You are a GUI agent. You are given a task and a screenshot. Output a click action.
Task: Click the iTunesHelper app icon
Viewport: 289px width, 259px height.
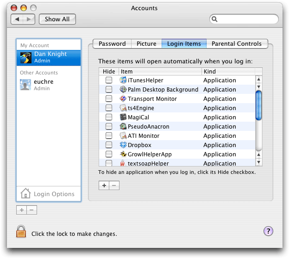tap(123, 80)
